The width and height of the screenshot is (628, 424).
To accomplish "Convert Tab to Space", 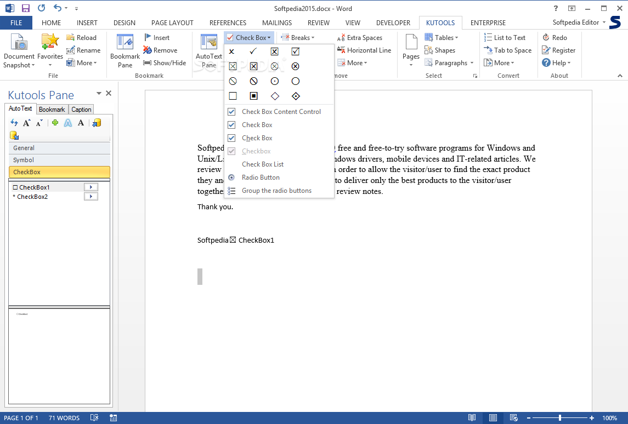I will point(508,50).
